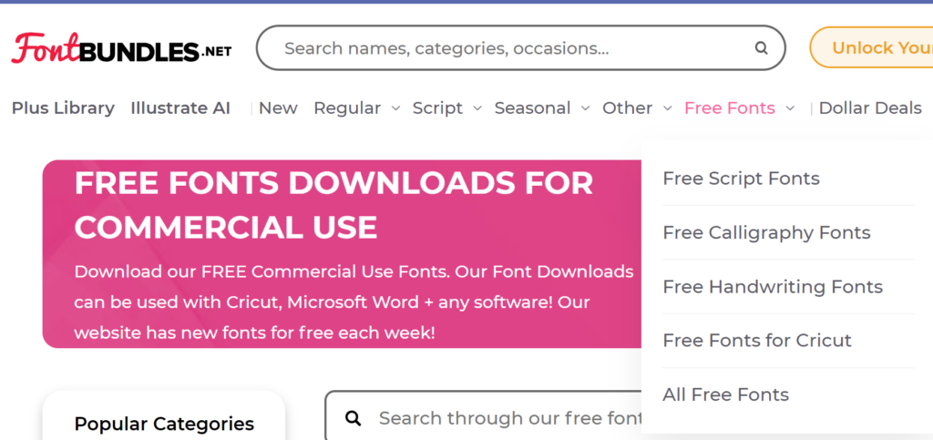933x440 pixels.
Task: Open the Other dropdown arrow
Action: pyautogui.click(x=668, y=108)
